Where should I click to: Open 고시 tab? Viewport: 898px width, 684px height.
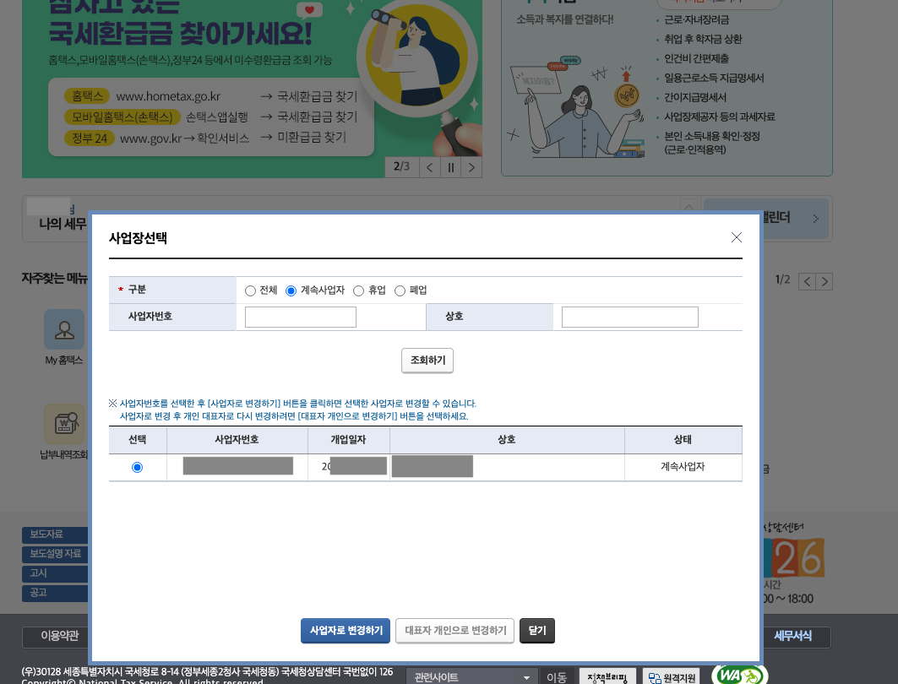point(55,573)
